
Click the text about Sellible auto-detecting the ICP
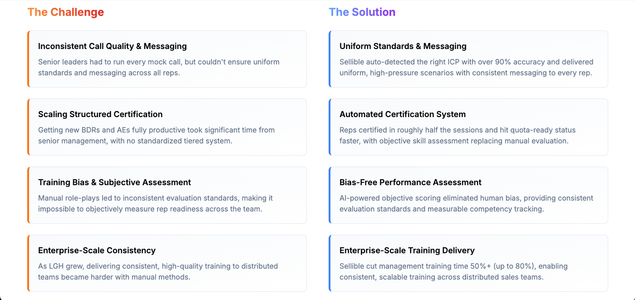coord(466,67)
